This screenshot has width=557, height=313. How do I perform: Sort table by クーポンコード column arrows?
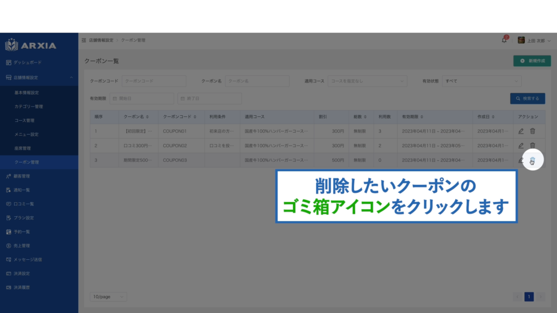coord(195,117)
